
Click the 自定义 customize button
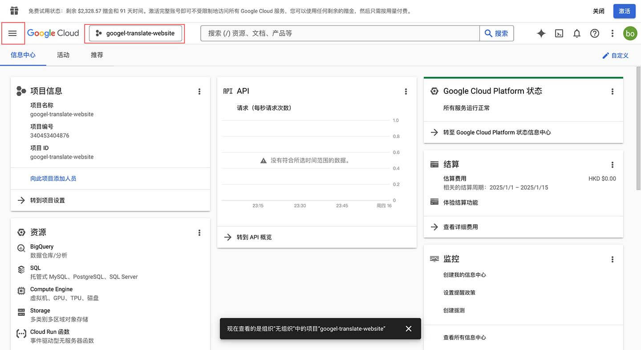click(x=615, y=56)
